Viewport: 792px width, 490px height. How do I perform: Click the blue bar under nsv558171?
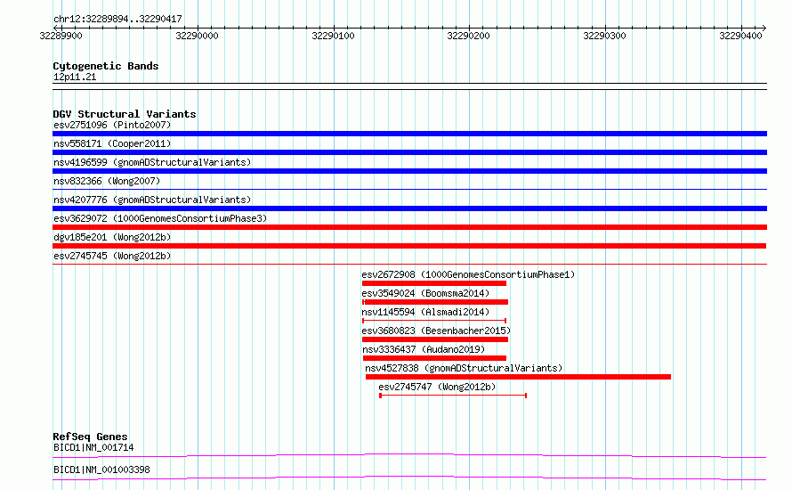tap(409, 152)
